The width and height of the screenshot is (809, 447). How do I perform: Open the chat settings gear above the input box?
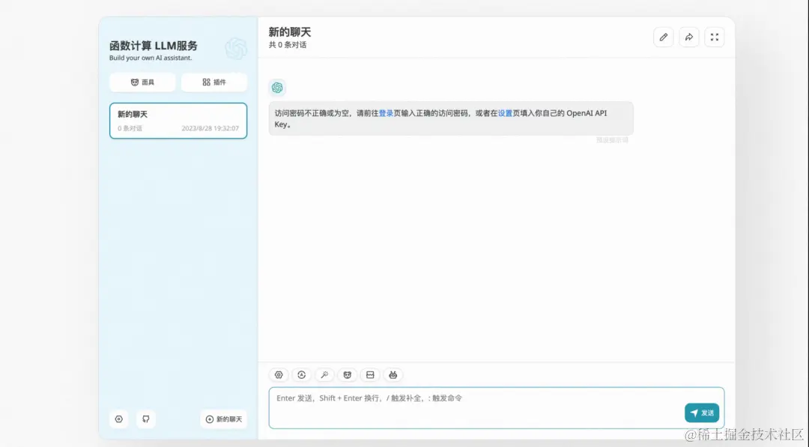click(x=279, y=374)
